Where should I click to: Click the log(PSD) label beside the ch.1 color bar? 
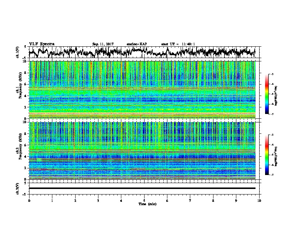point(276,96)
